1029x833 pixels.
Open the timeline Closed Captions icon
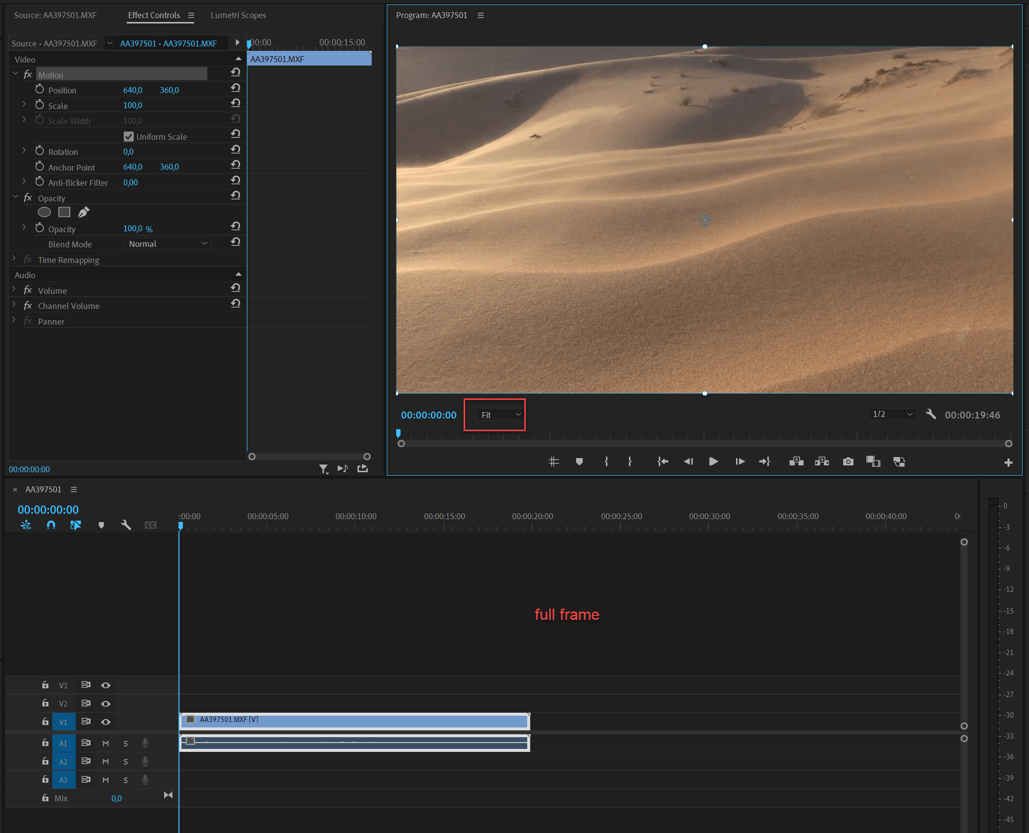pyautogui.click(x=151, y=525)
